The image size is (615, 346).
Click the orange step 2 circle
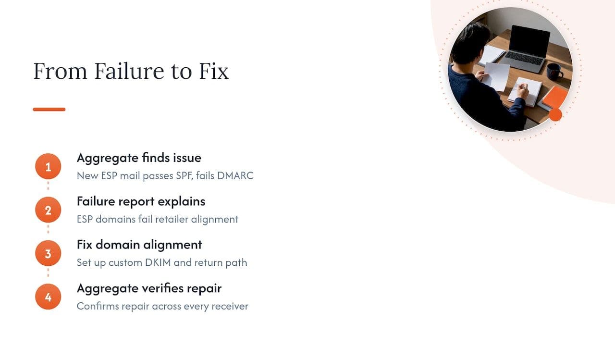point(48,210)
